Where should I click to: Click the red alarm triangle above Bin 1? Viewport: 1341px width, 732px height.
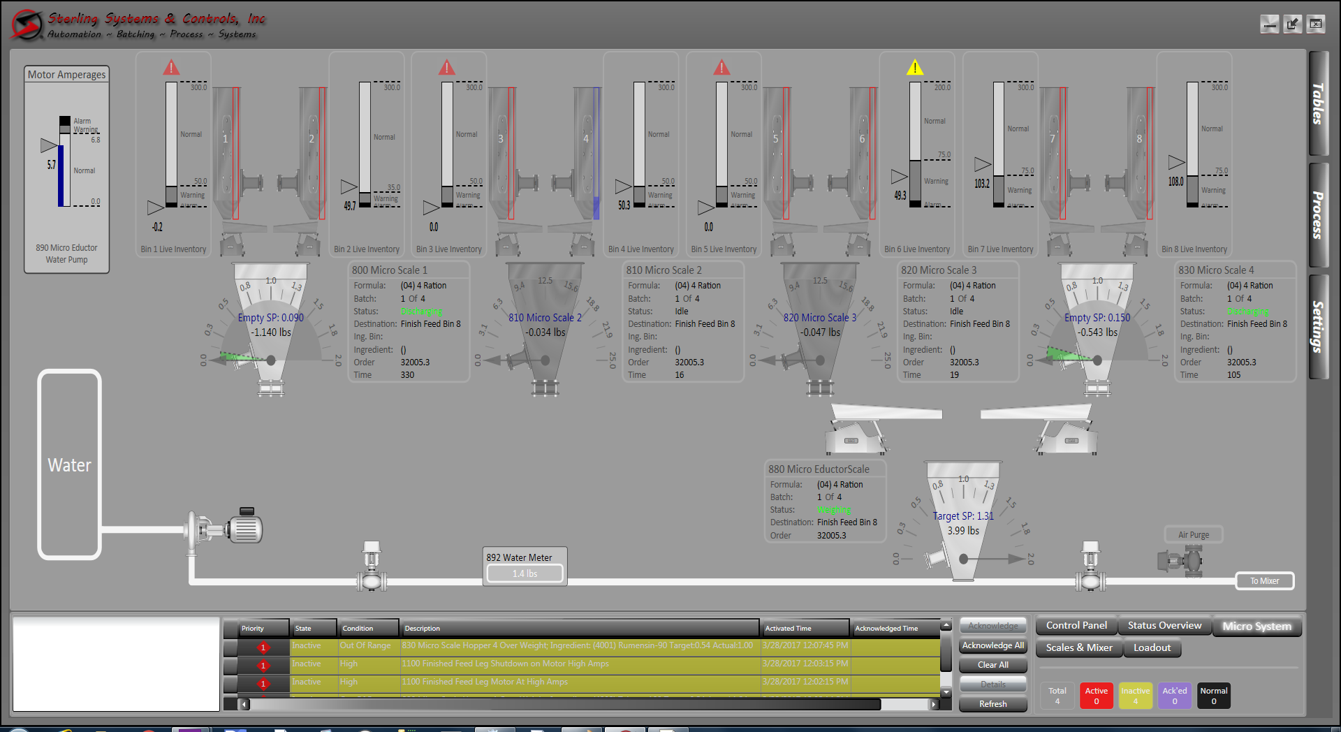coord(172,67)
